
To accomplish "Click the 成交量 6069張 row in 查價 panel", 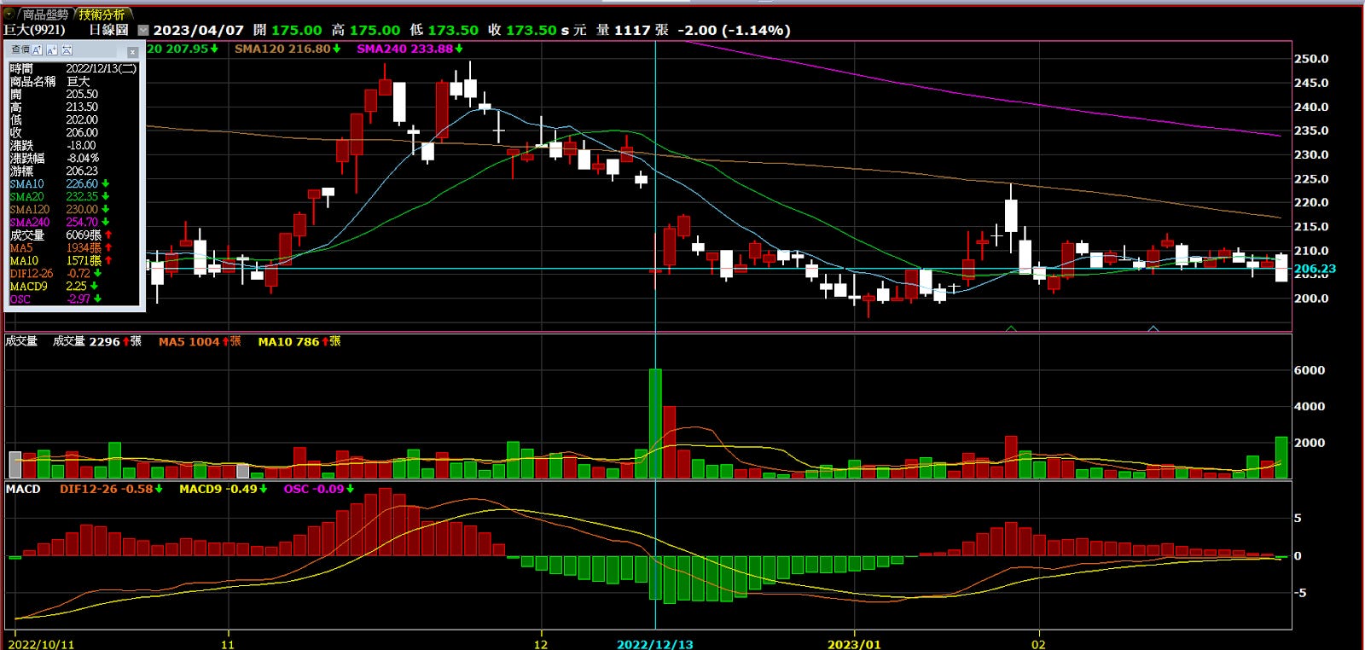I will 73,235.
